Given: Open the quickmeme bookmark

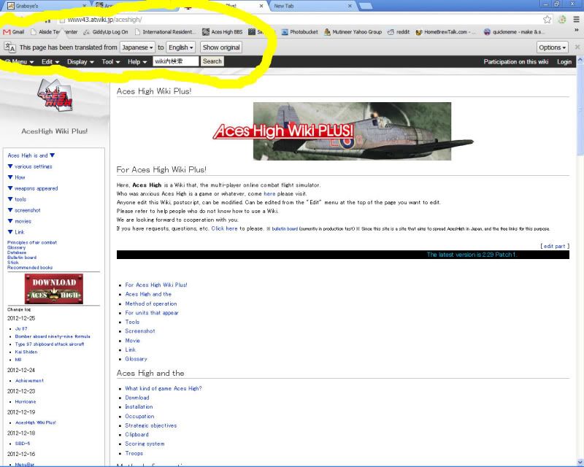Looking at the screenshot, I should 515,32.
